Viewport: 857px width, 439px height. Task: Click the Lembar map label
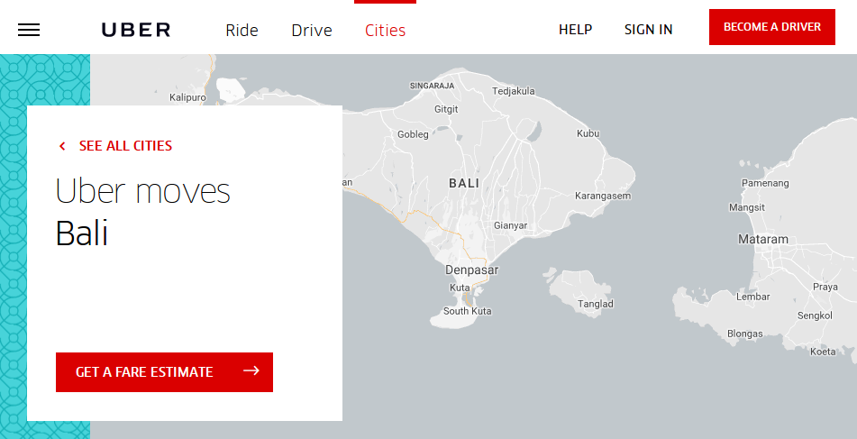(x=753, y=297)
